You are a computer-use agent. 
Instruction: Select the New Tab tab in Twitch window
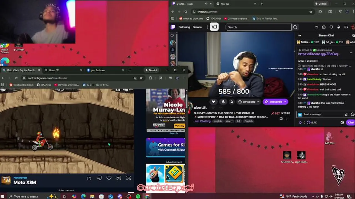click(x=236, y=4)
